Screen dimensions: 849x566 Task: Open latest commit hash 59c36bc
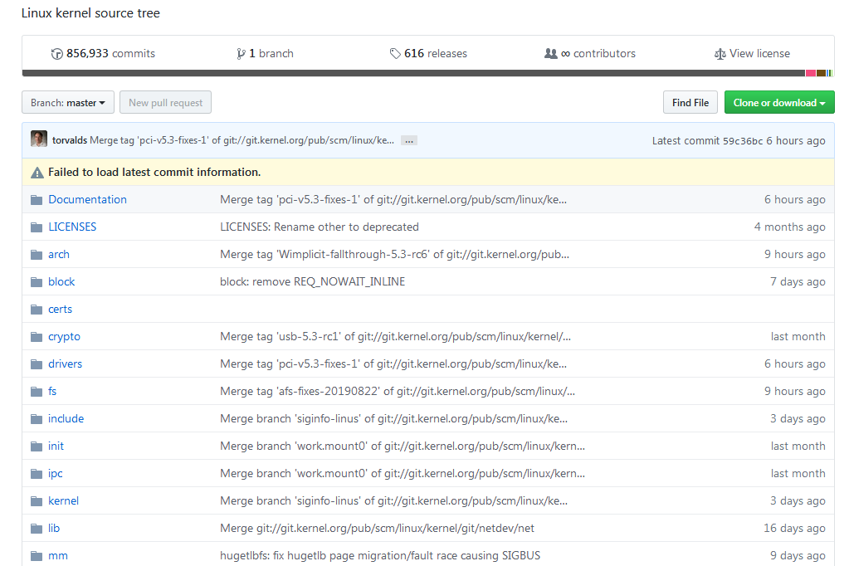coord(742,141)
